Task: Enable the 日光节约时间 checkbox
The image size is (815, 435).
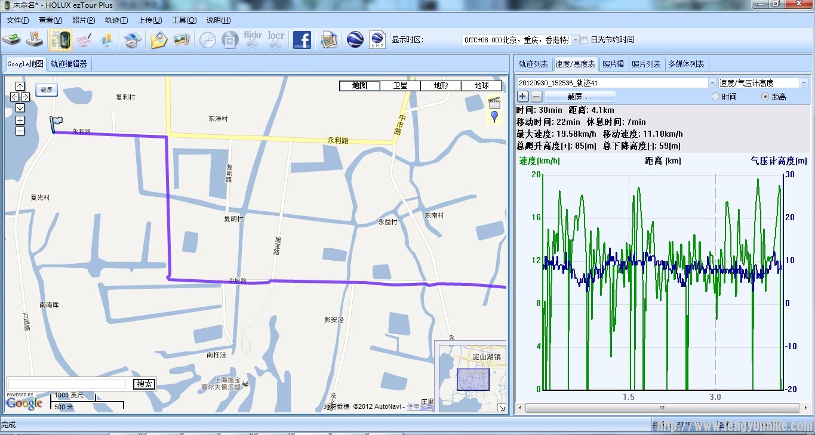Action: [585, 40]
